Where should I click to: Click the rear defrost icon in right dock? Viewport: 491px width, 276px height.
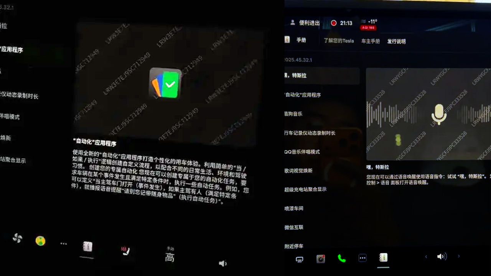pos(300,260)
